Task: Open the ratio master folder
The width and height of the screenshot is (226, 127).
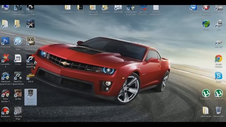Action: 206,112
